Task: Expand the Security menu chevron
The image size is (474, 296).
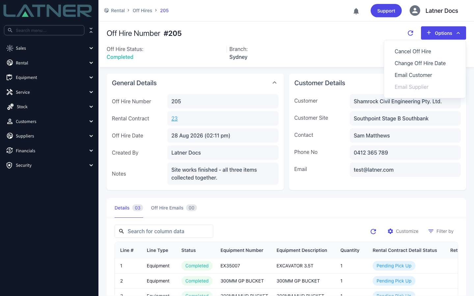Action: pyautogui.click(x=91, y=165)
